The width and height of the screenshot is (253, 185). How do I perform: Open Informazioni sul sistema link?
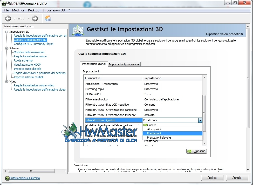pos(25,178)
